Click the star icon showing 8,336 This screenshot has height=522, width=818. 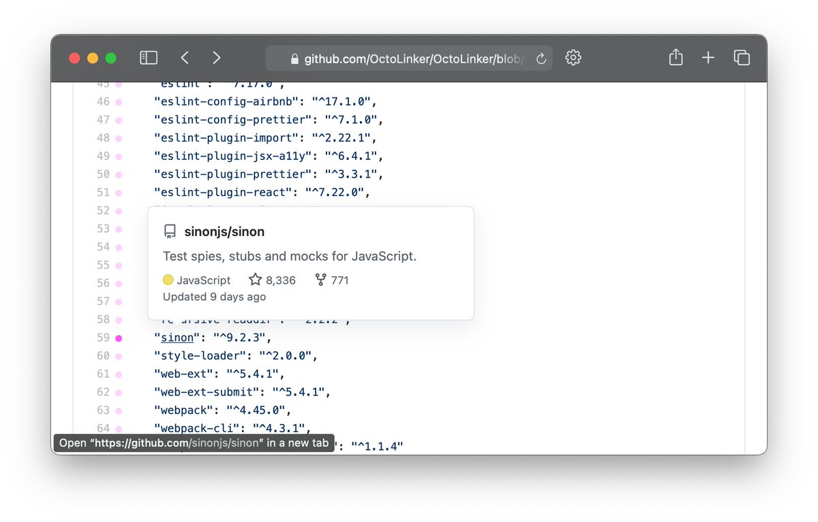point(255,280)
